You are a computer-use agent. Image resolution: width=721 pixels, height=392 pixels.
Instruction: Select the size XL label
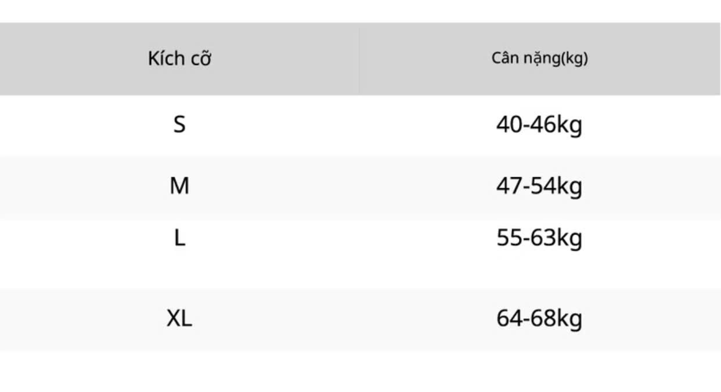179,318
